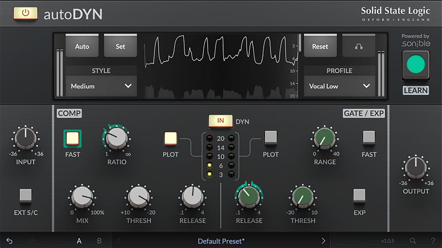Open the STYLE Medium dropdown
The width and height of the screenshot is (442, 248).
click(x=101, y=86)
